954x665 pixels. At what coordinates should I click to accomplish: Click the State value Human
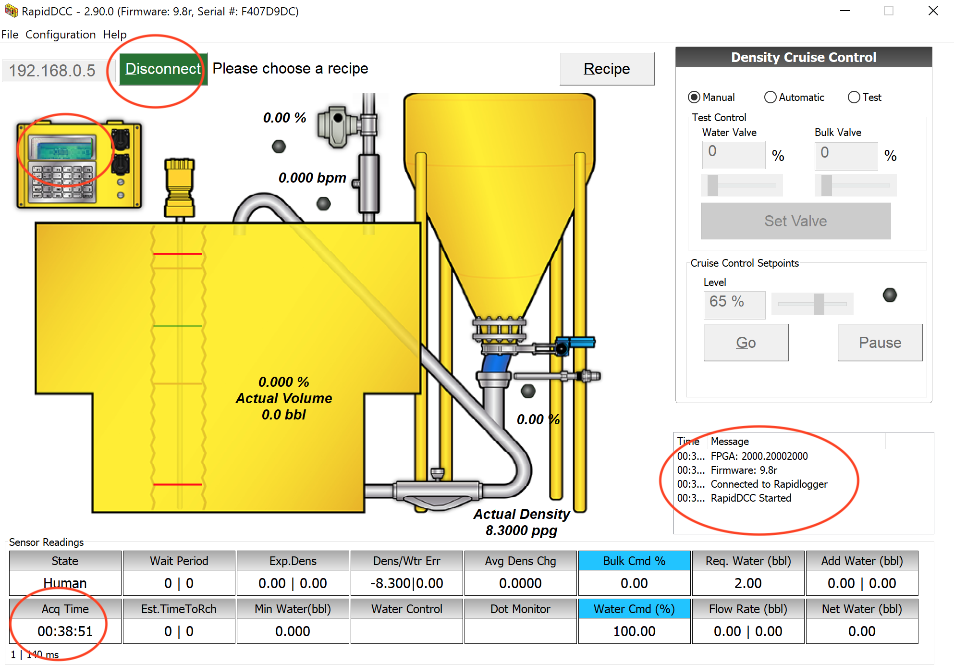coord(65,583)
